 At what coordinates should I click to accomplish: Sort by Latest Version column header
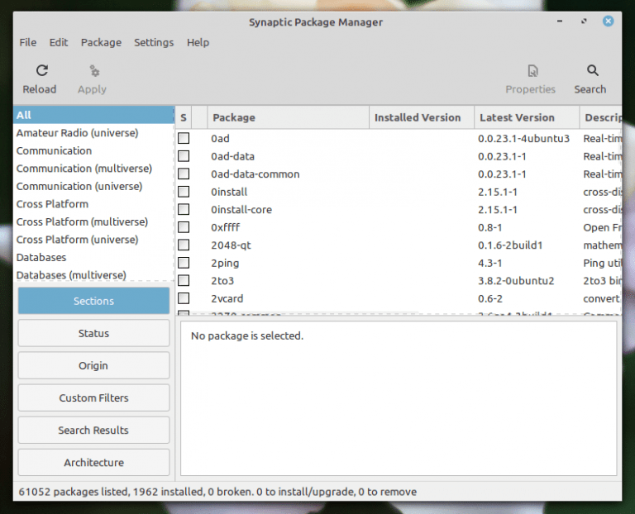tap(527, 118)
